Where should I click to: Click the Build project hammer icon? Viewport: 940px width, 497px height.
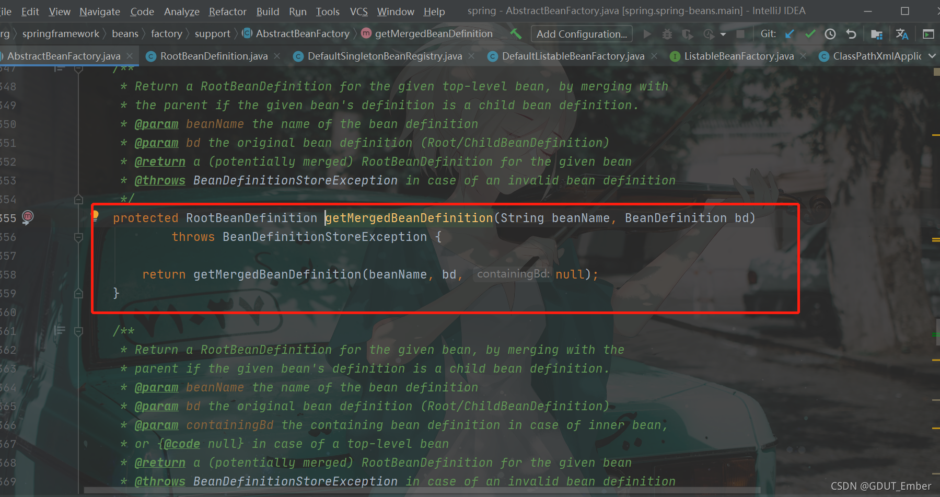click(x=516, y=34)
